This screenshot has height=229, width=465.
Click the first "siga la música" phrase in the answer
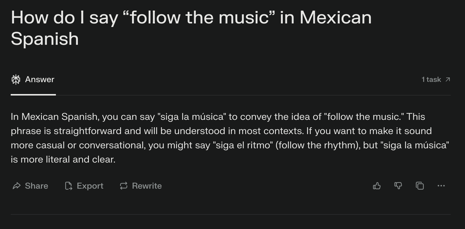point(192,117)
